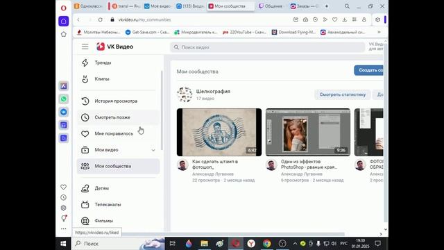The width and height of the screenshot is (444, 250).
Task: Click the downloads icon in the browser toolbar
Action: (344, 19)
